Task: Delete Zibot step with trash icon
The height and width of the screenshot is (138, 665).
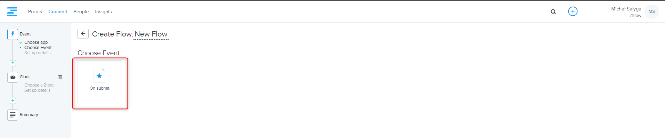Action: (60, 77)
